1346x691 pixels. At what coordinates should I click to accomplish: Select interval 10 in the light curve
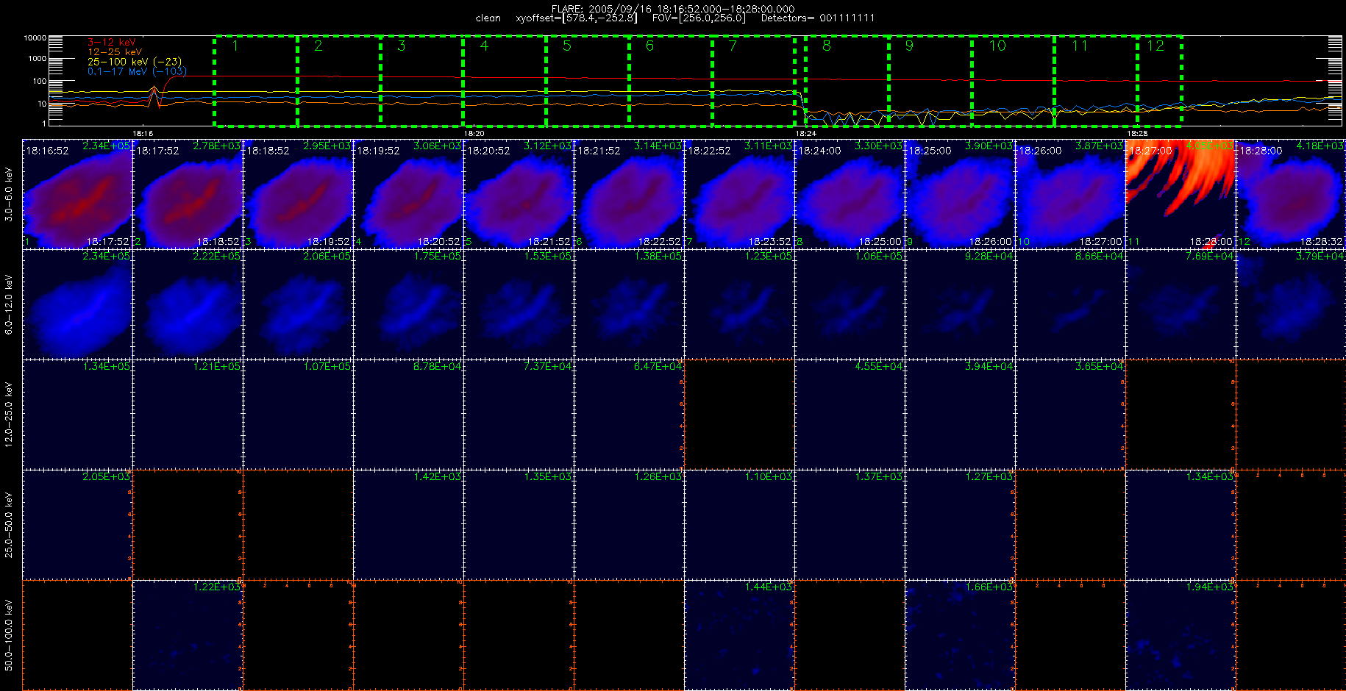[x=1013, y=81]
